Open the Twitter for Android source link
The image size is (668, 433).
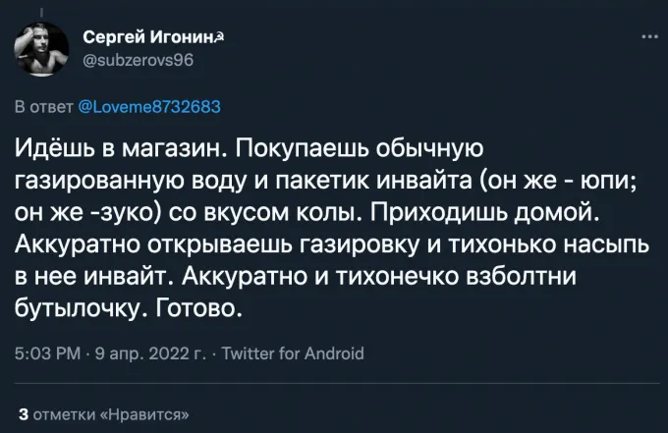pyautogui.click(x=294, y=353)
